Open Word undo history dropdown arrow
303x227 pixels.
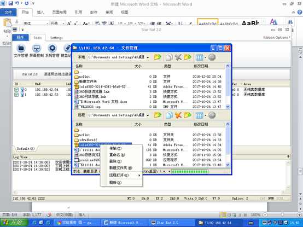[21, 3]
